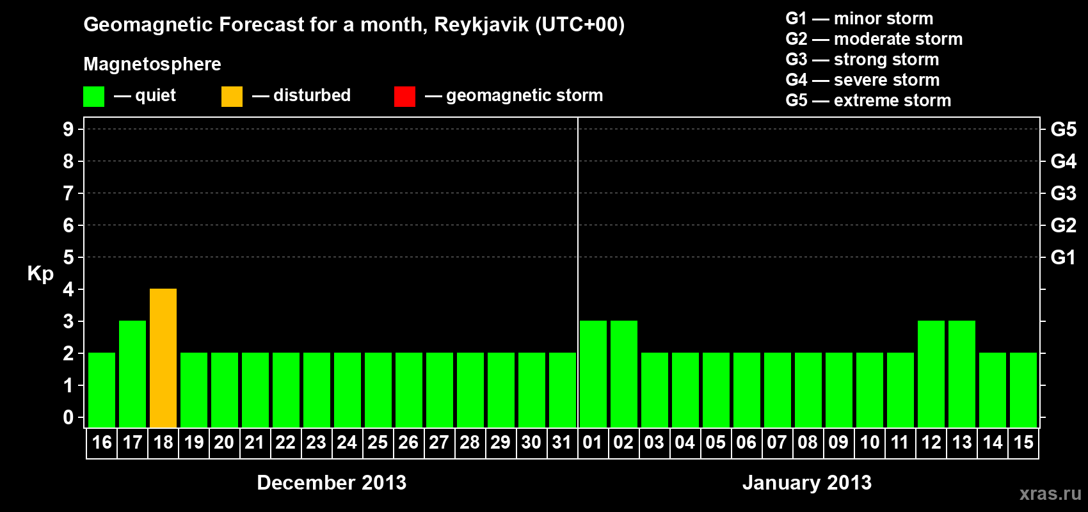Click the 'G5' right axis label
The width and height of the screenshot is (1088, 512).
tap(1064, 129)
